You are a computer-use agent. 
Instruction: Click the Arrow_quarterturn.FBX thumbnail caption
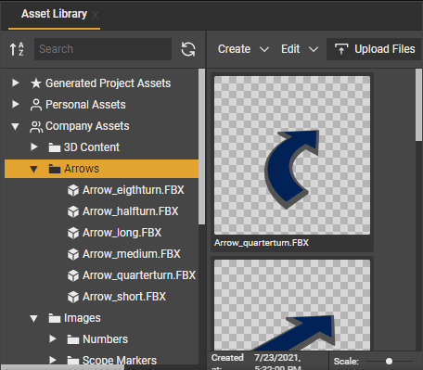pos(262,243)
